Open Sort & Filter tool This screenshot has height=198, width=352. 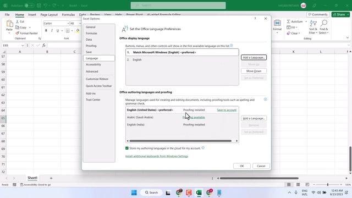click(313, 27)
